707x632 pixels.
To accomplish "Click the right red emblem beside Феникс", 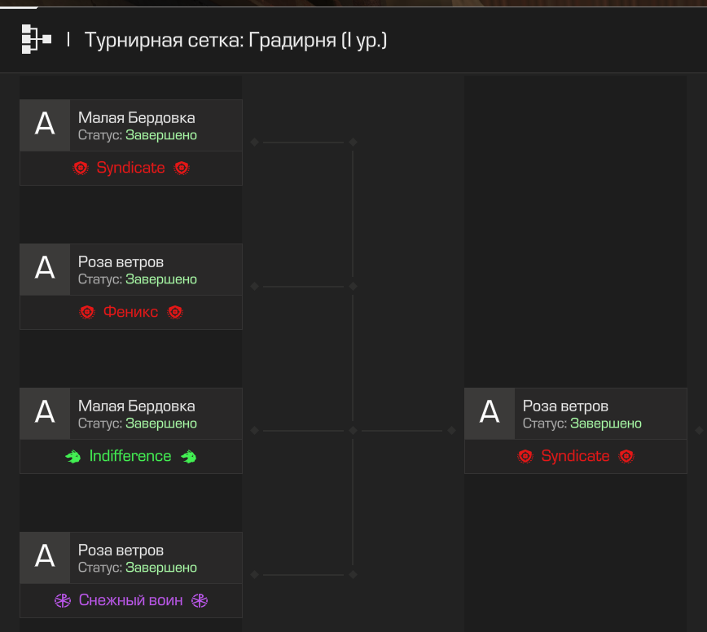I will tap(174, 312).
